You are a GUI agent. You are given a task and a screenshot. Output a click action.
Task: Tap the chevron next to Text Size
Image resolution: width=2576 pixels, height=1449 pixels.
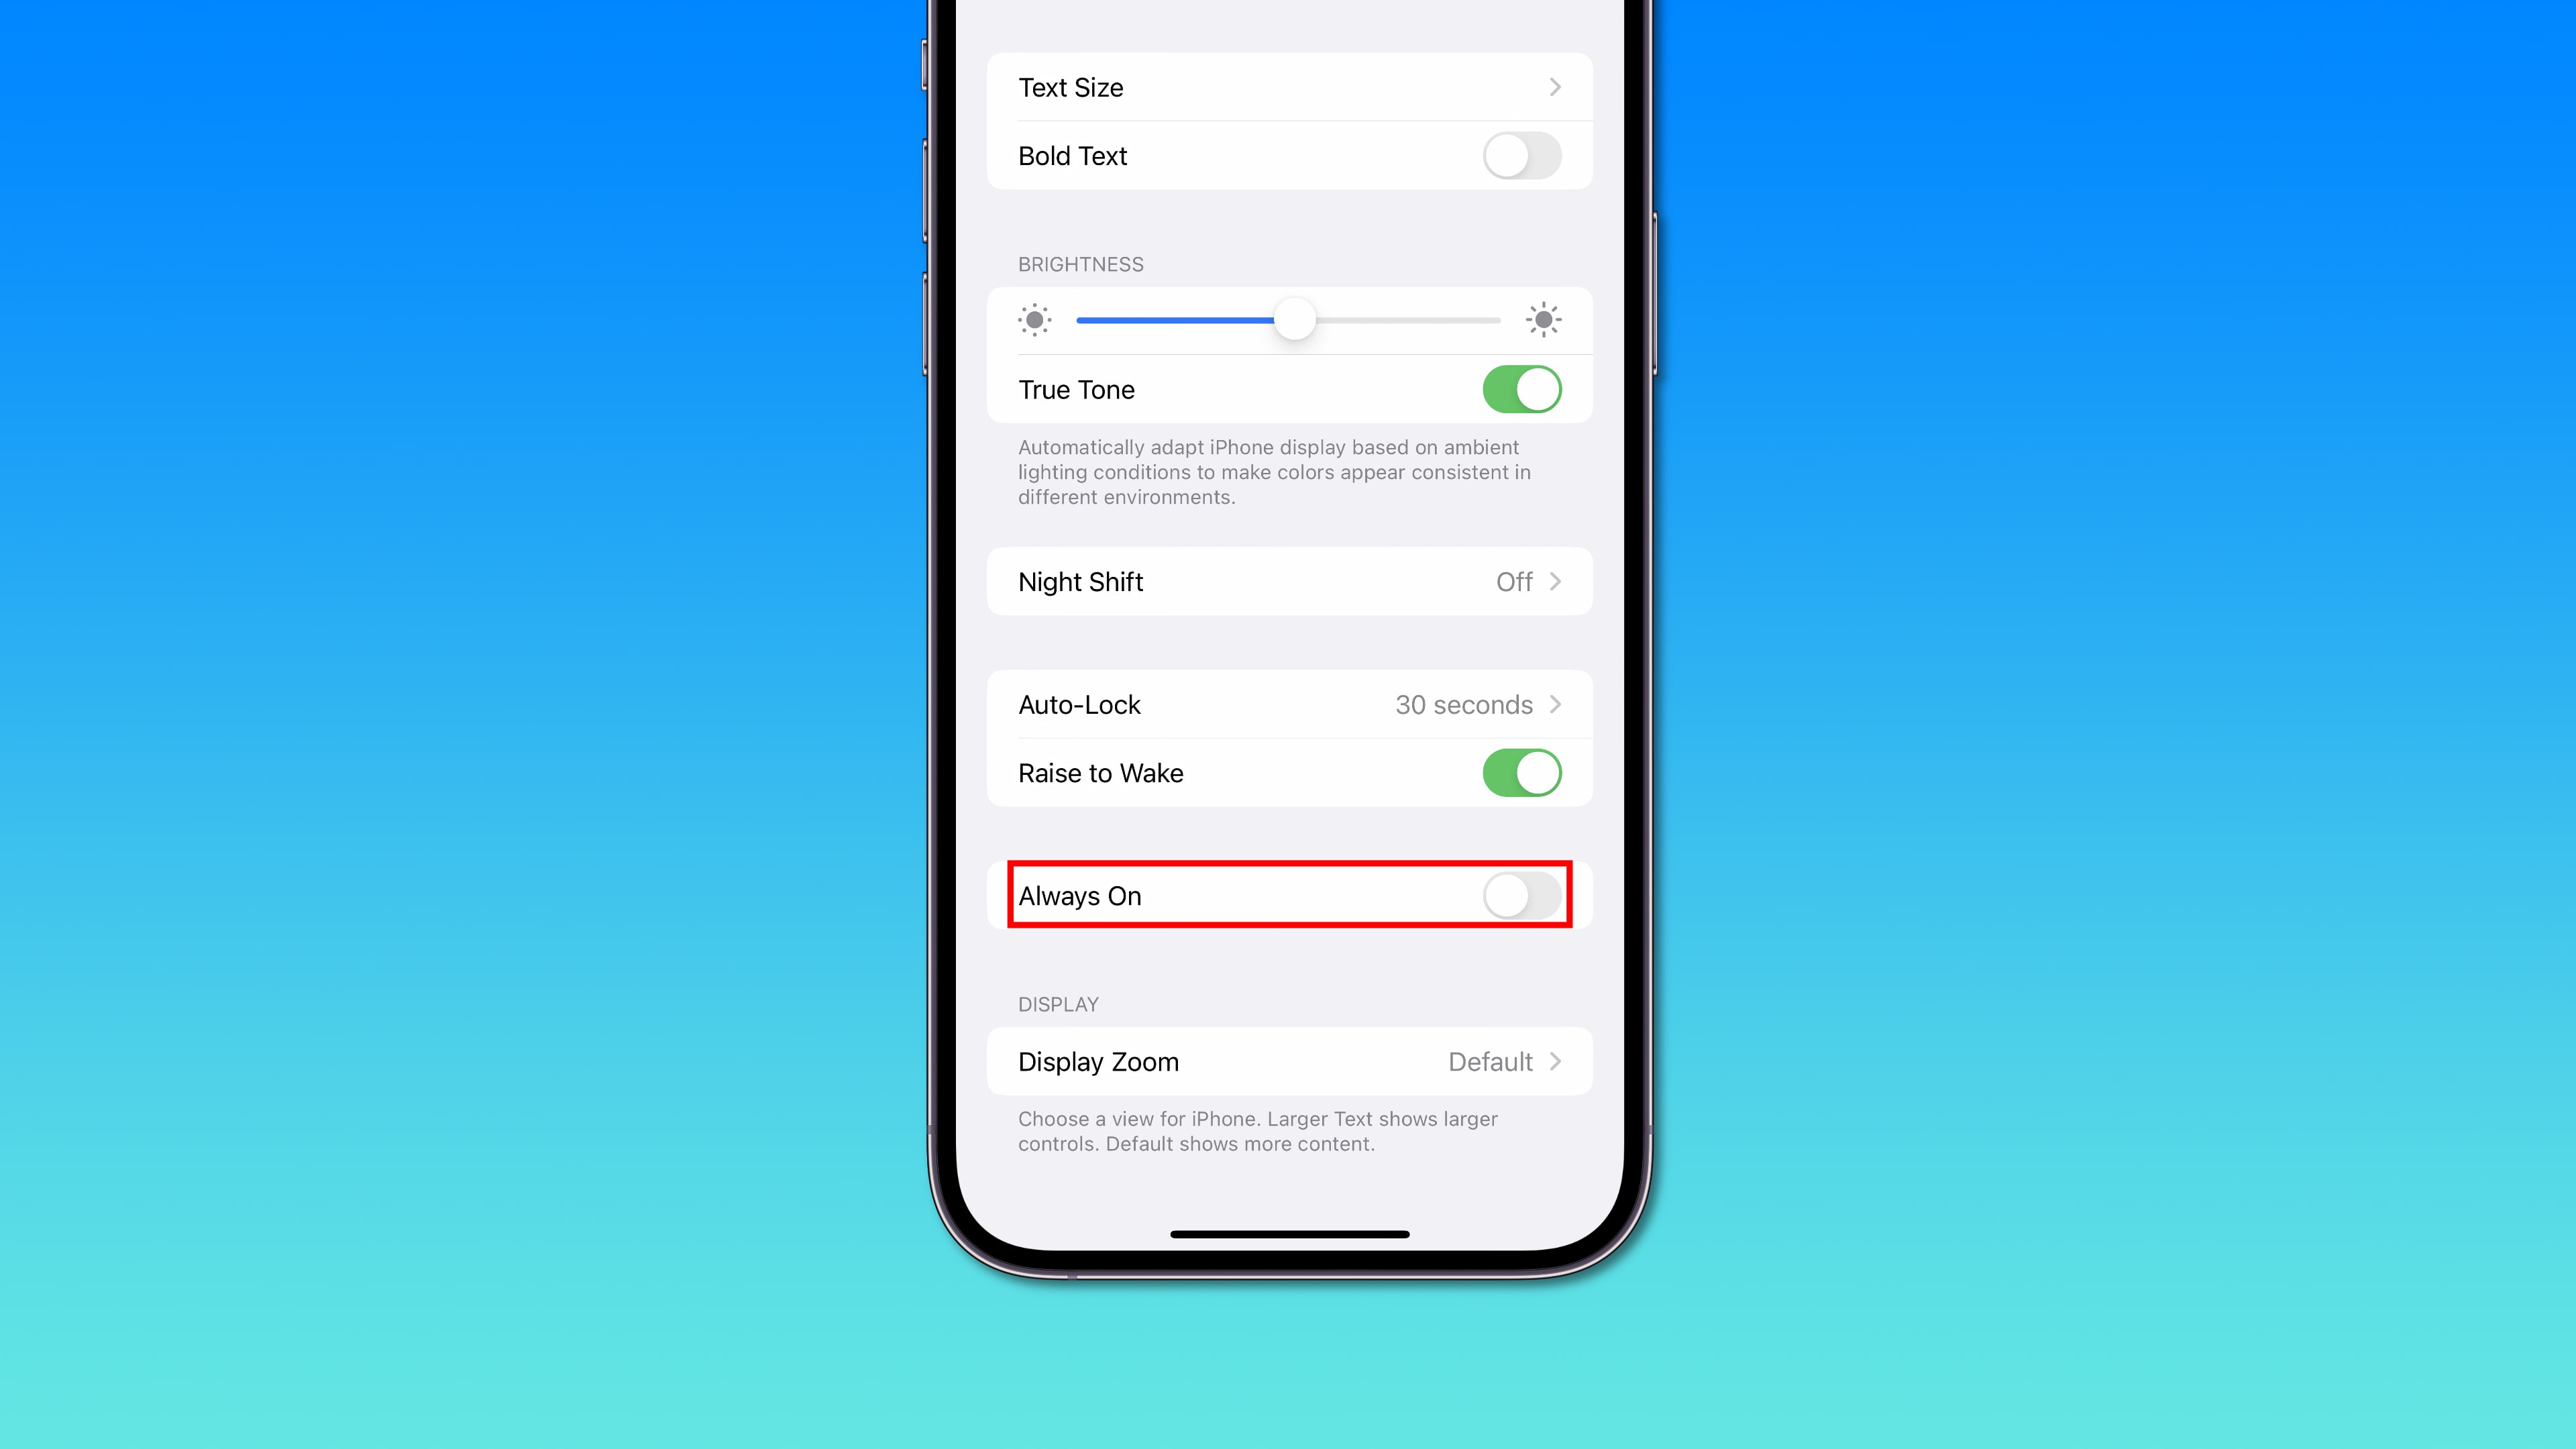click(x=1555, y=87)
